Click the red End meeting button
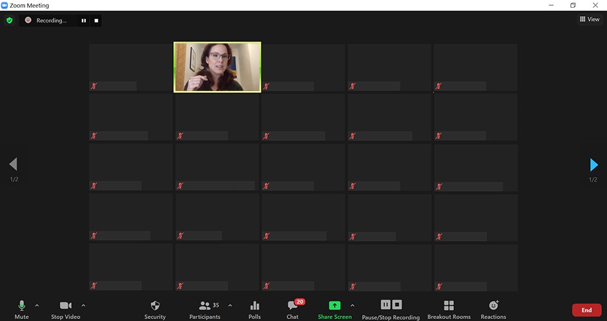Screen dimensions: 607x321 [x=586, y=310]
